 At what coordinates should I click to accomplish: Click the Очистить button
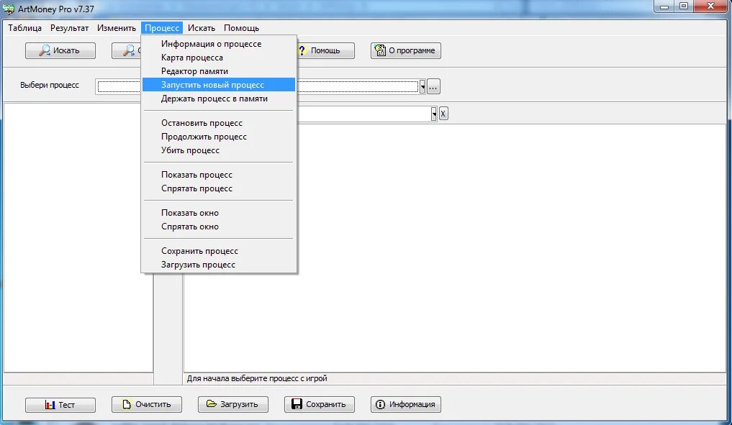coord(147,404)
